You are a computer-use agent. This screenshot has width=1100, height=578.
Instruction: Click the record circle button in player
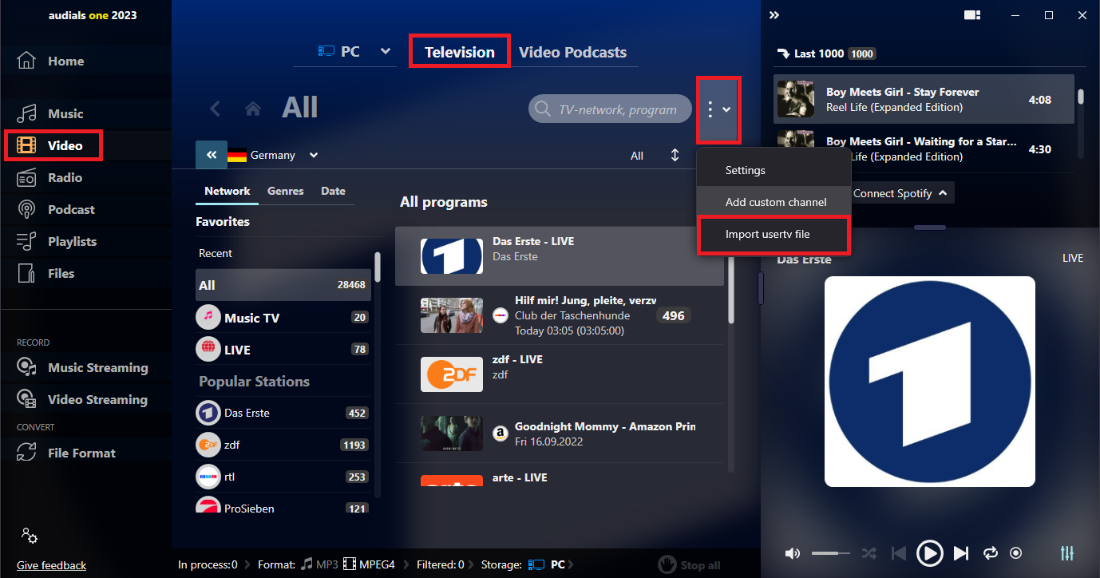pyautogui.click(x=1016, y=553)
